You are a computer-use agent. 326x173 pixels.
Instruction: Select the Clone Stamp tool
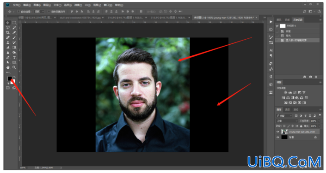point(8,42)
